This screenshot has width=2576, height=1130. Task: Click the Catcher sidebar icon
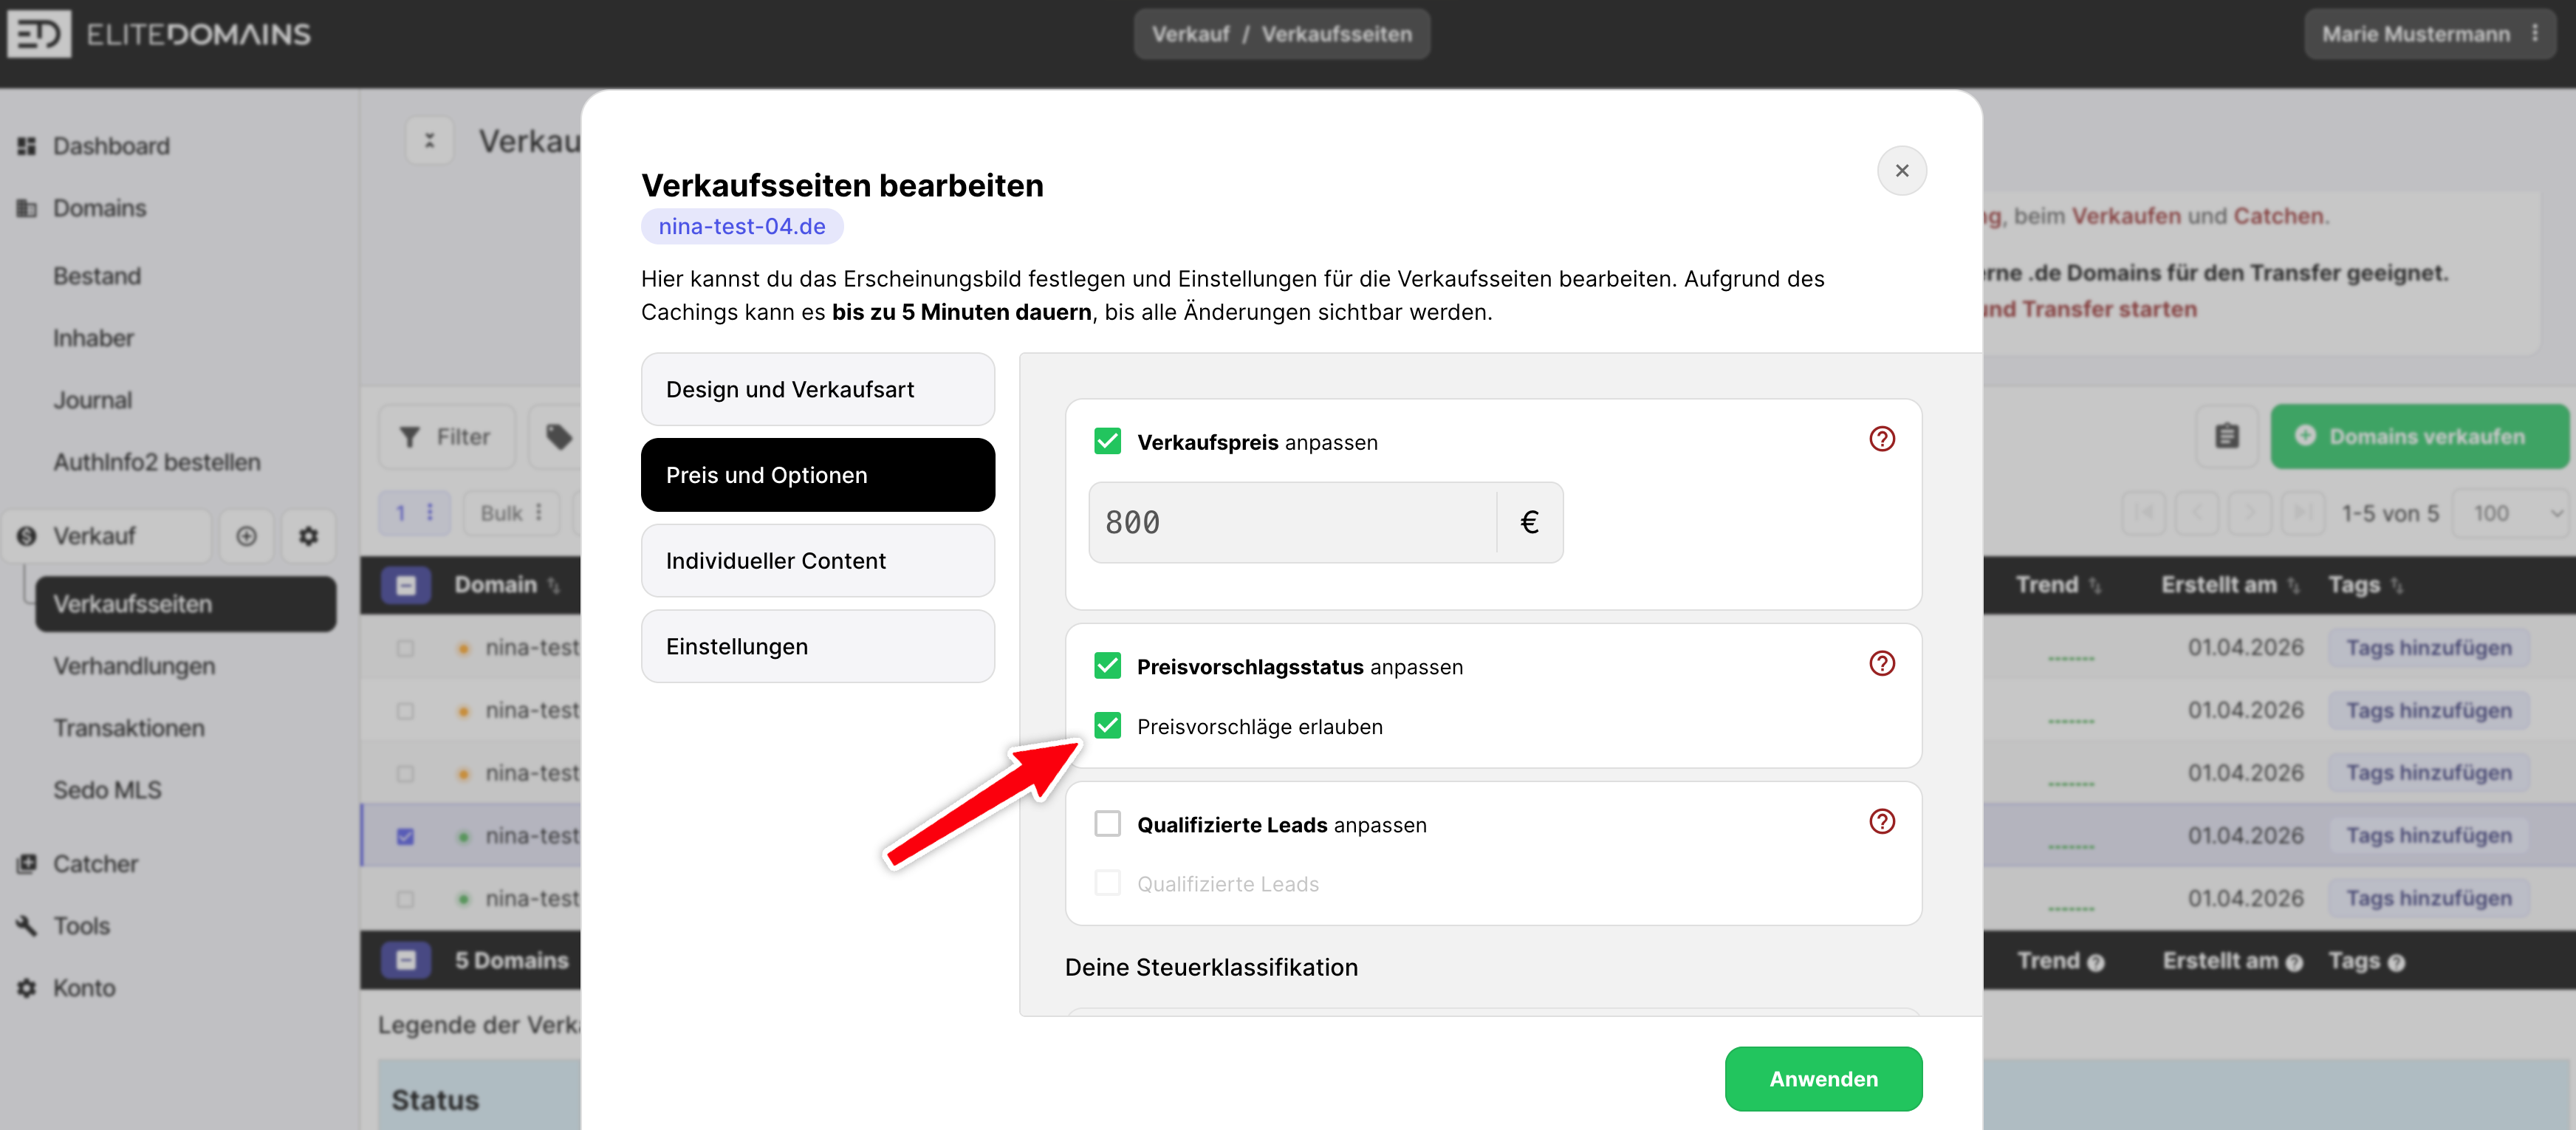point(27,863)
